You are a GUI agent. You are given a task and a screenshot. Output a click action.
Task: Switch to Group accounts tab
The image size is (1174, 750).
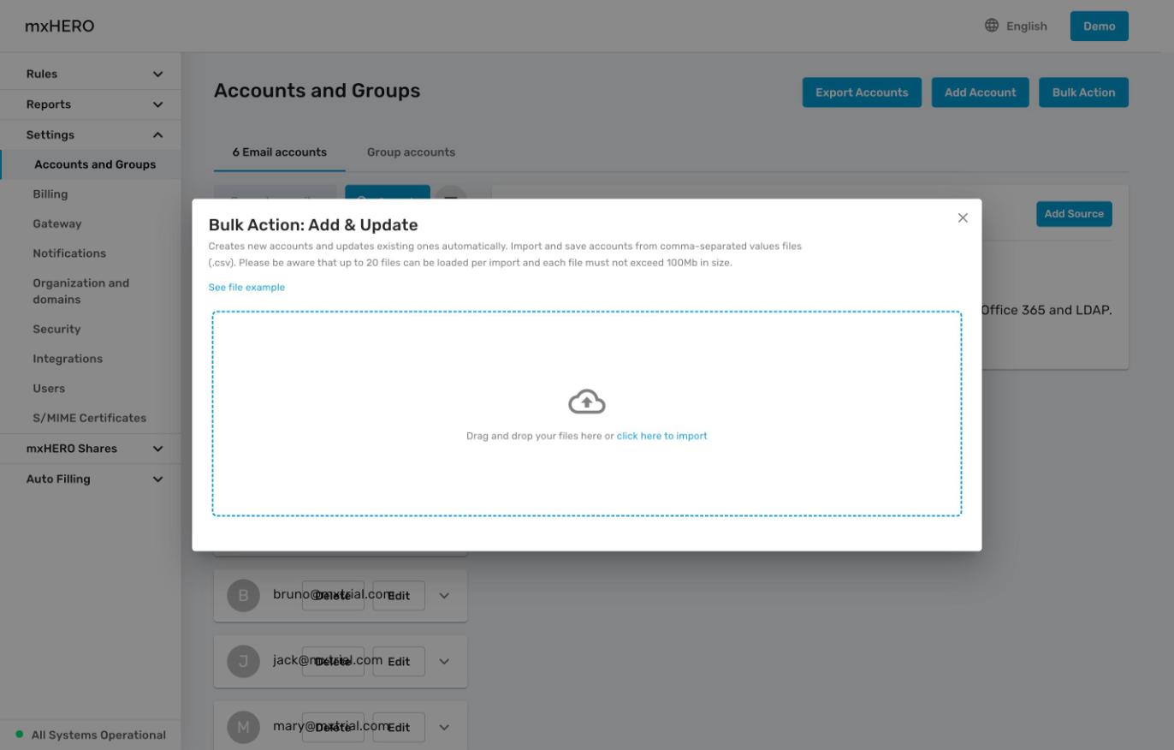pyautogui.click(x=411, y=152)
